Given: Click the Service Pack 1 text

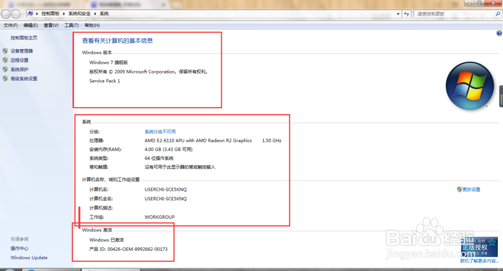Looking at the screenshot, I should point(105,81).
